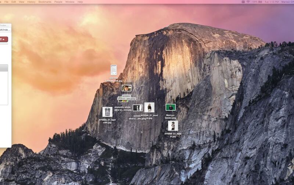This screenshot has width=294, height=185.
Task: Click the user name in menu bar
Action: click(x=287, y=2)
